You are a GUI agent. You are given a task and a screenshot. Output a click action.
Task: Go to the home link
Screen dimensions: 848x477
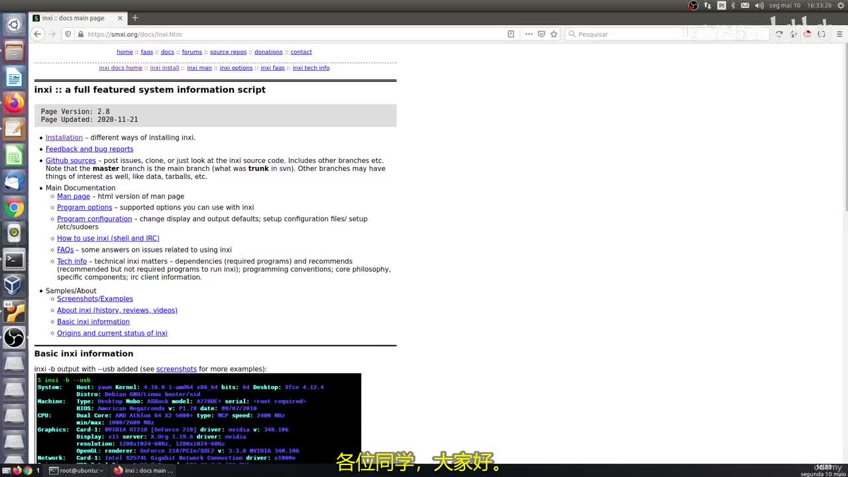(x=125, y=52)
